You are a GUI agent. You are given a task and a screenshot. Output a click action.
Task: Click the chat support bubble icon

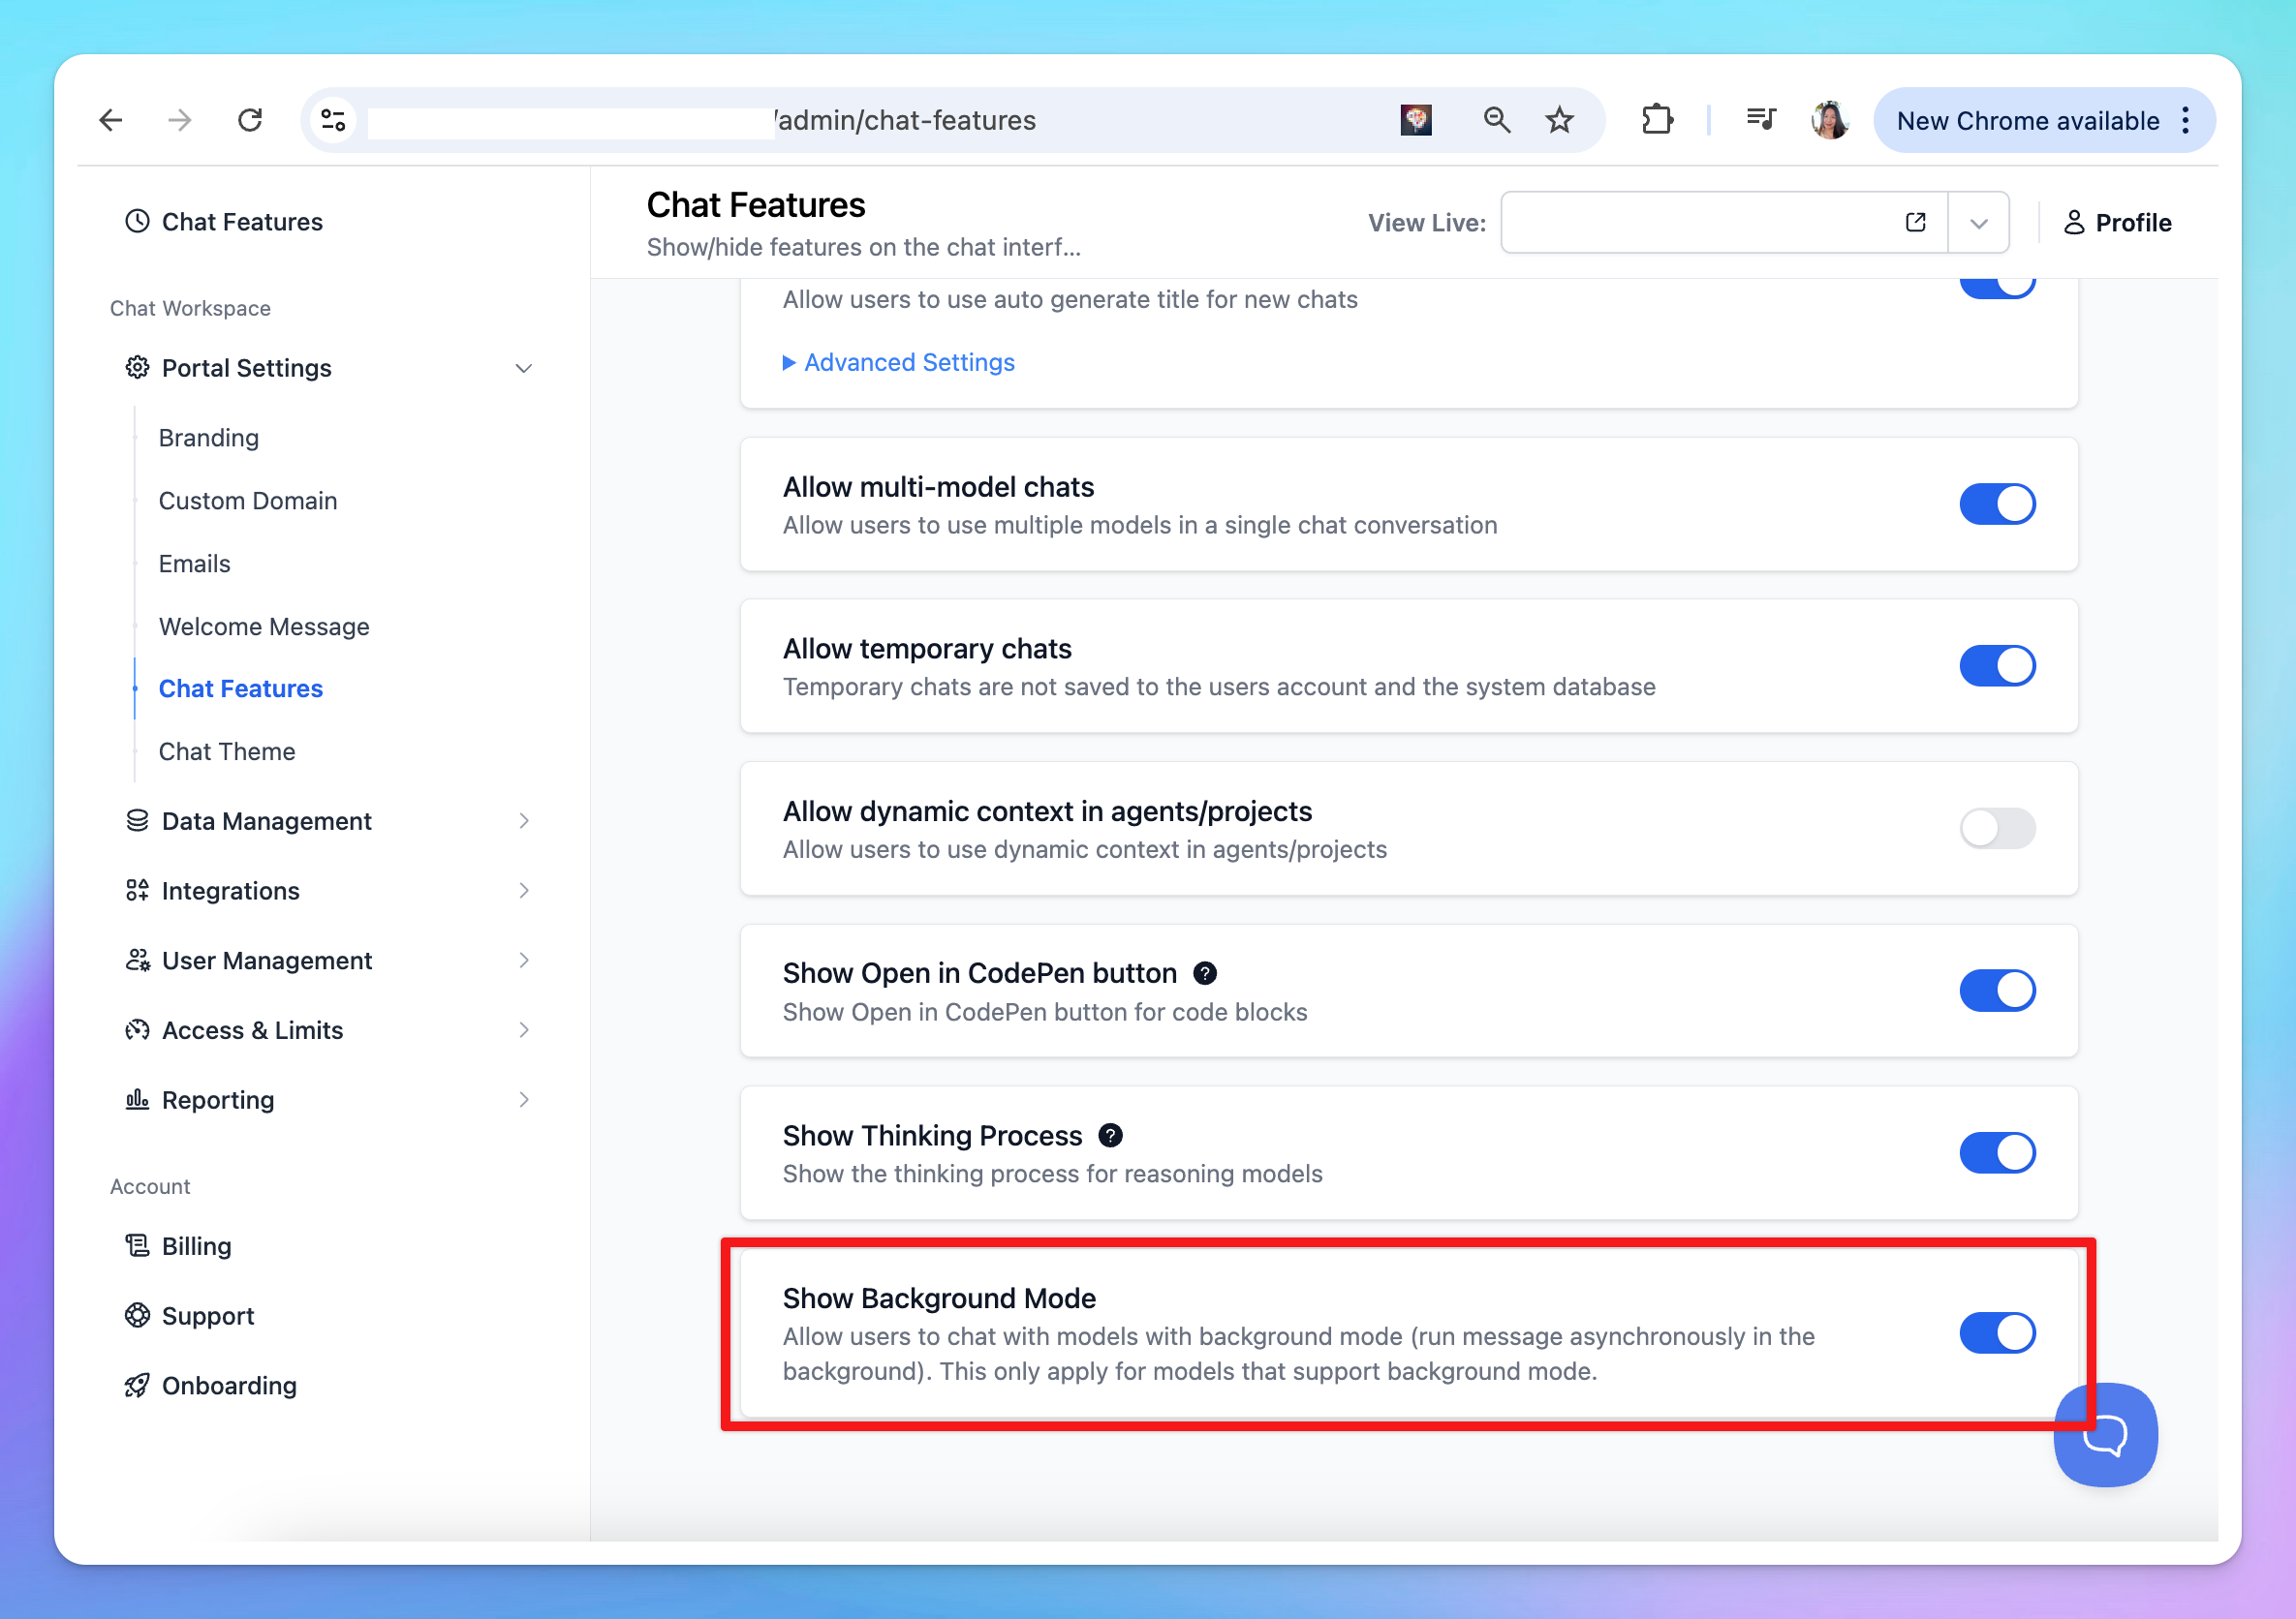(x=2105, y=1436)
